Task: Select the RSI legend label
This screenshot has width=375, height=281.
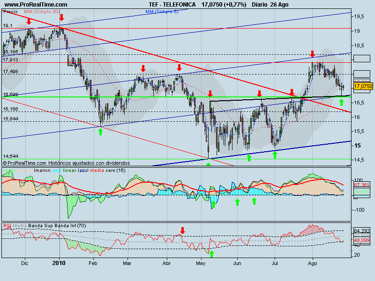Action: (x=7, y=226)
